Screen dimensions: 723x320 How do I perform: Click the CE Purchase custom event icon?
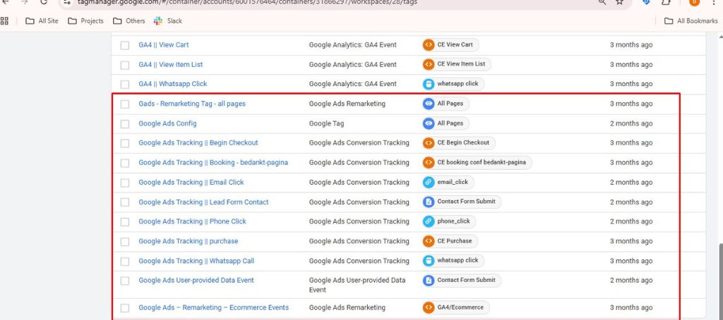(x=428, y=241)
